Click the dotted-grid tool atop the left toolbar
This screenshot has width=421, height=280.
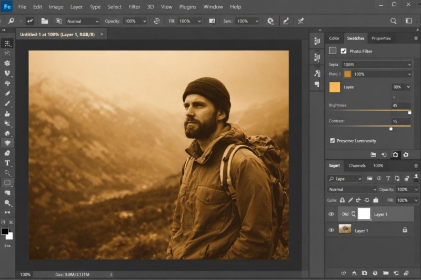coord(7,44)
